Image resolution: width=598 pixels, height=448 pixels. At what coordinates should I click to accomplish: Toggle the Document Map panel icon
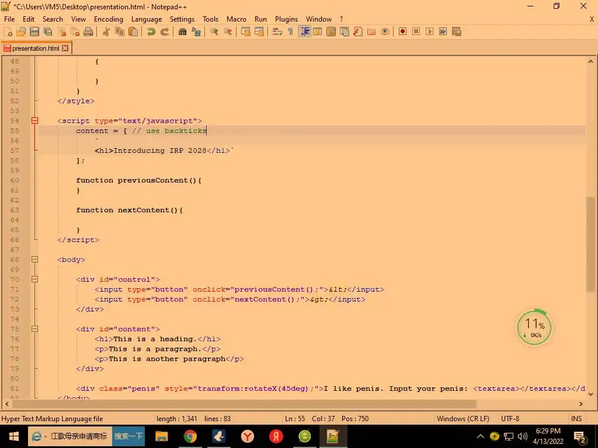pyautogui.click(x=331, y=32)
